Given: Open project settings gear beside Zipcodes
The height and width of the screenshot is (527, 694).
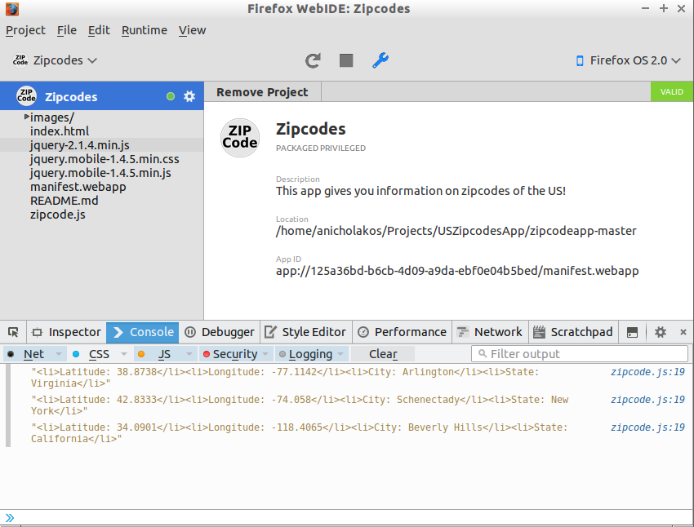Looking at the screenshot, I should (189, 96).
